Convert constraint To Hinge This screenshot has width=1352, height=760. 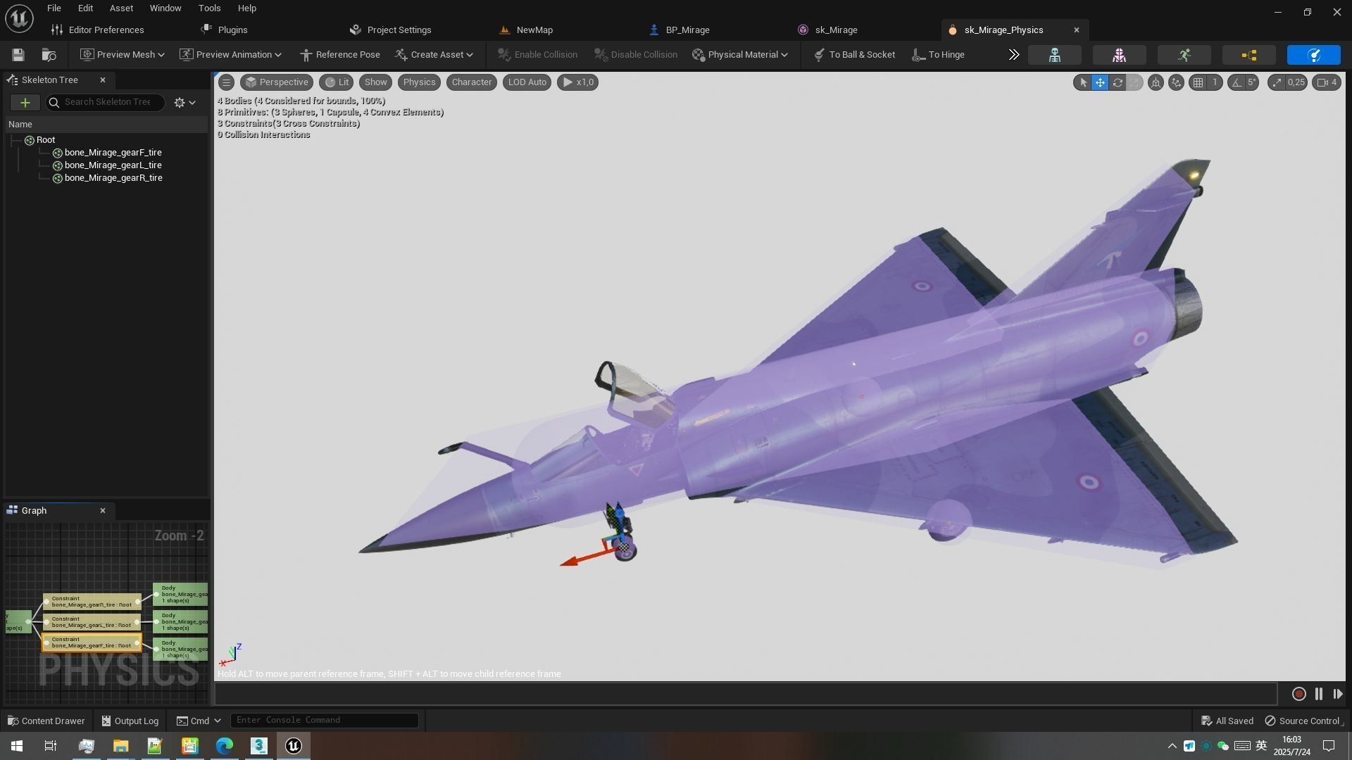938,55
